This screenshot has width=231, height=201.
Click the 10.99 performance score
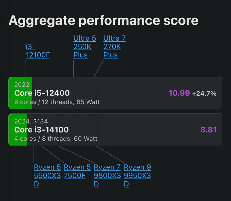(179, 93)
